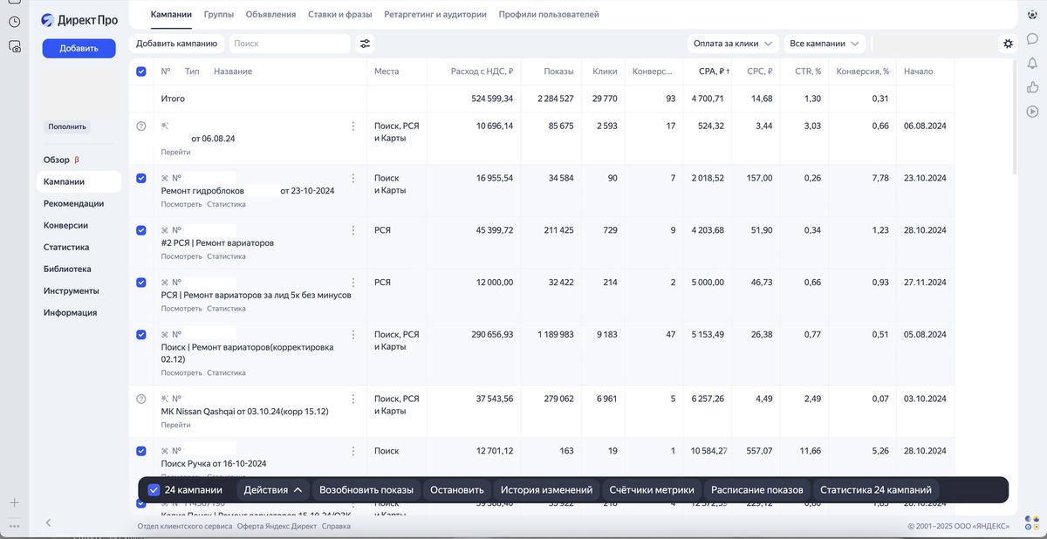Viewport: 1047px width, 539px height.
Task: Click the clock history icon in left rail
Action: click(x=15, y=22)
